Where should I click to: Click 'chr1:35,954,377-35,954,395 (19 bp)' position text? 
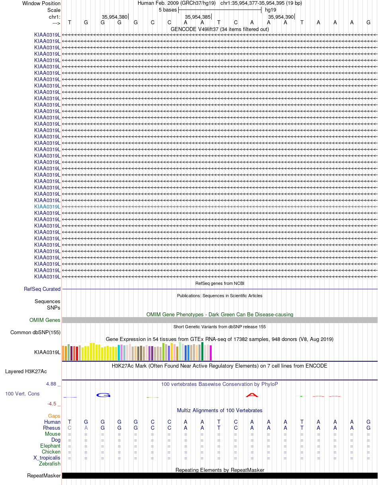click(261, 3)
